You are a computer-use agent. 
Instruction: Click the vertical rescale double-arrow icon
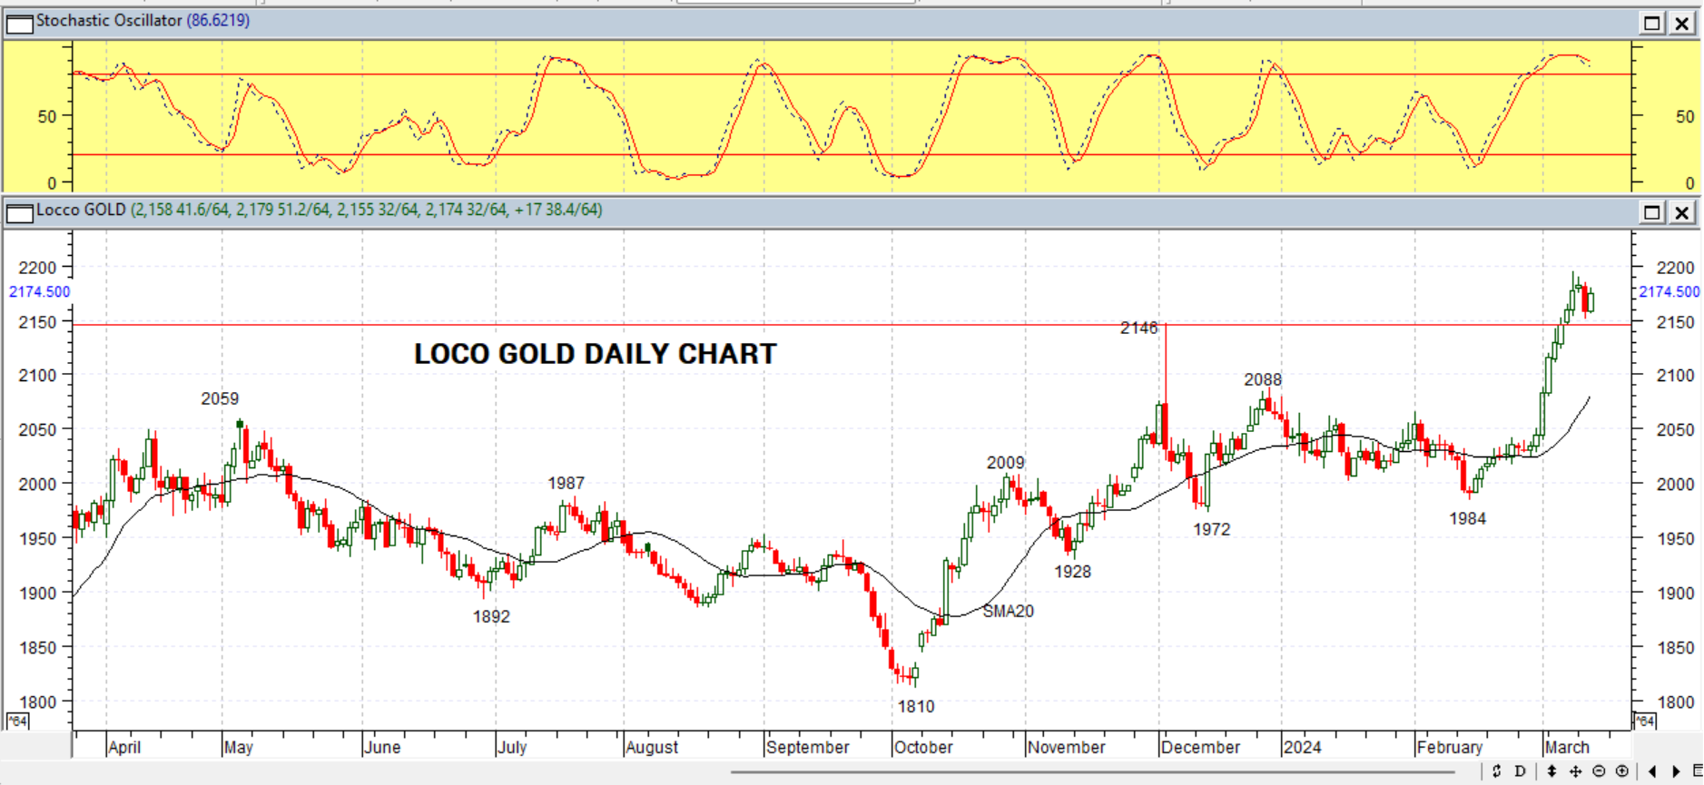(1552, 771)
